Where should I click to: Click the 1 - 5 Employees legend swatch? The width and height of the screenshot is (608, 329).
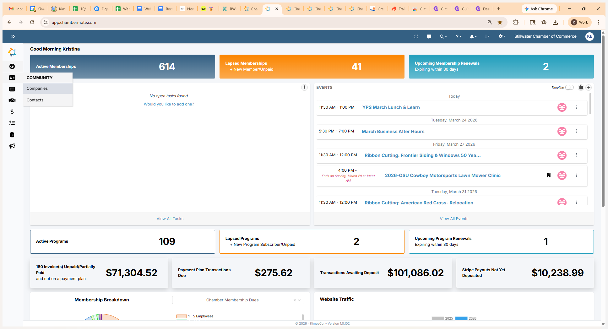[182, 316]
